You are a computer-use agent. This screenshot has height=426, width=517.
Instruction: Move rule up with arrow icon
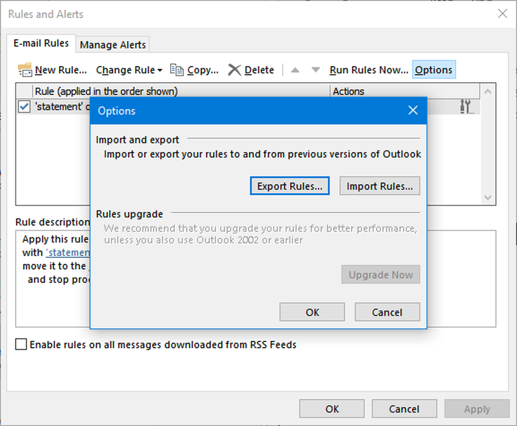[295, 70]
